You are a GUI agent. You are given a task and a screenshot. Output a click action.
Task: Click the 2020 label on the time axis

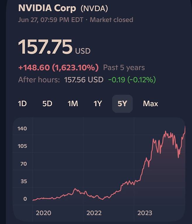[43, 213]
